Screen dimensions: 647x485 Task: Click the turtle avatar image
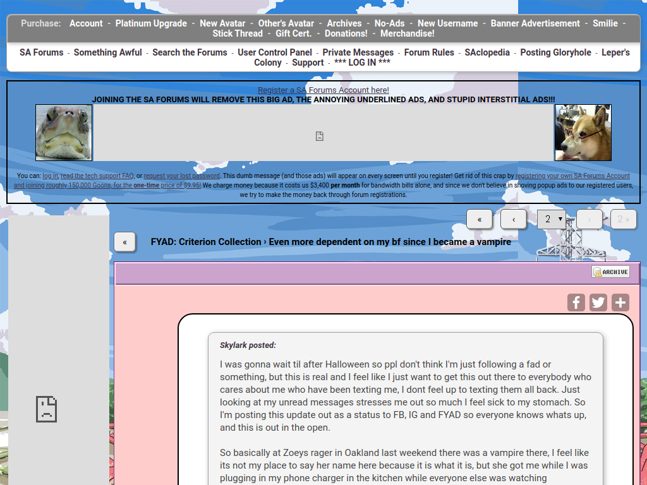pyautogui.click(x=64, y=133)
